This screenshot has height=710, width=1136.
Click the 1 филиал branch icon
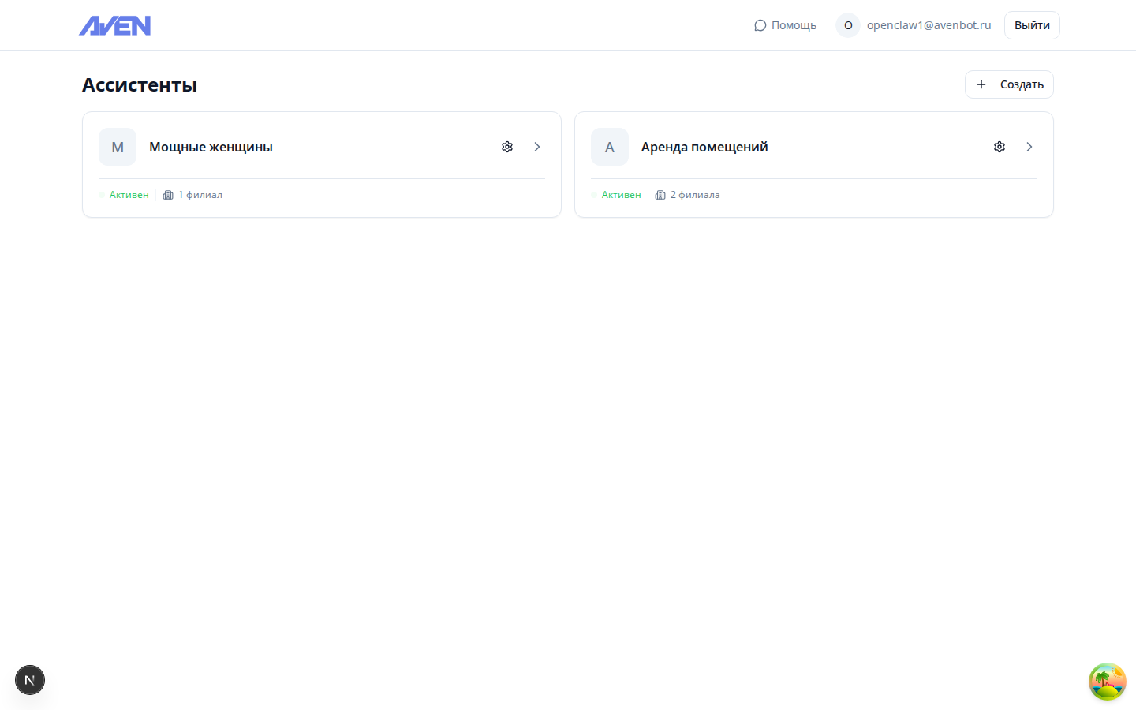168,195
